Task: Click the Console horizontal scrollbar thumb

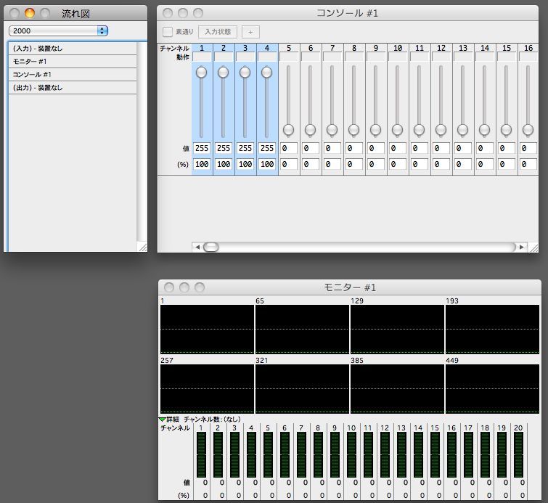Action: 211,247
